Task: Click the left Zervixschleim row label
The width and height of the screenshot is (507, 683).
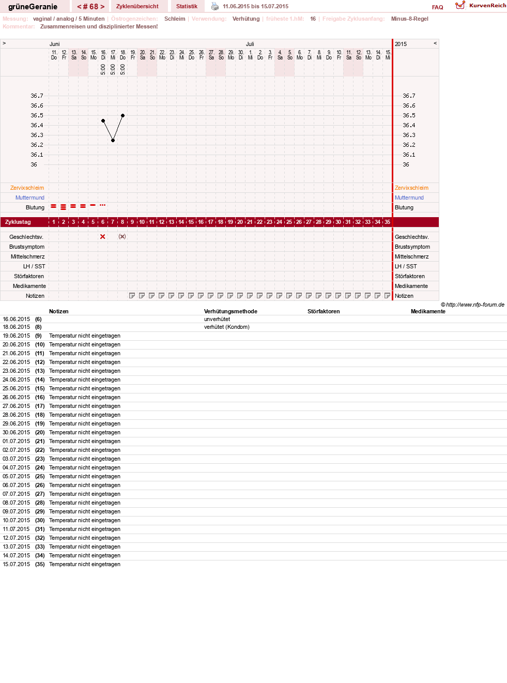Action: coord(27,188)
